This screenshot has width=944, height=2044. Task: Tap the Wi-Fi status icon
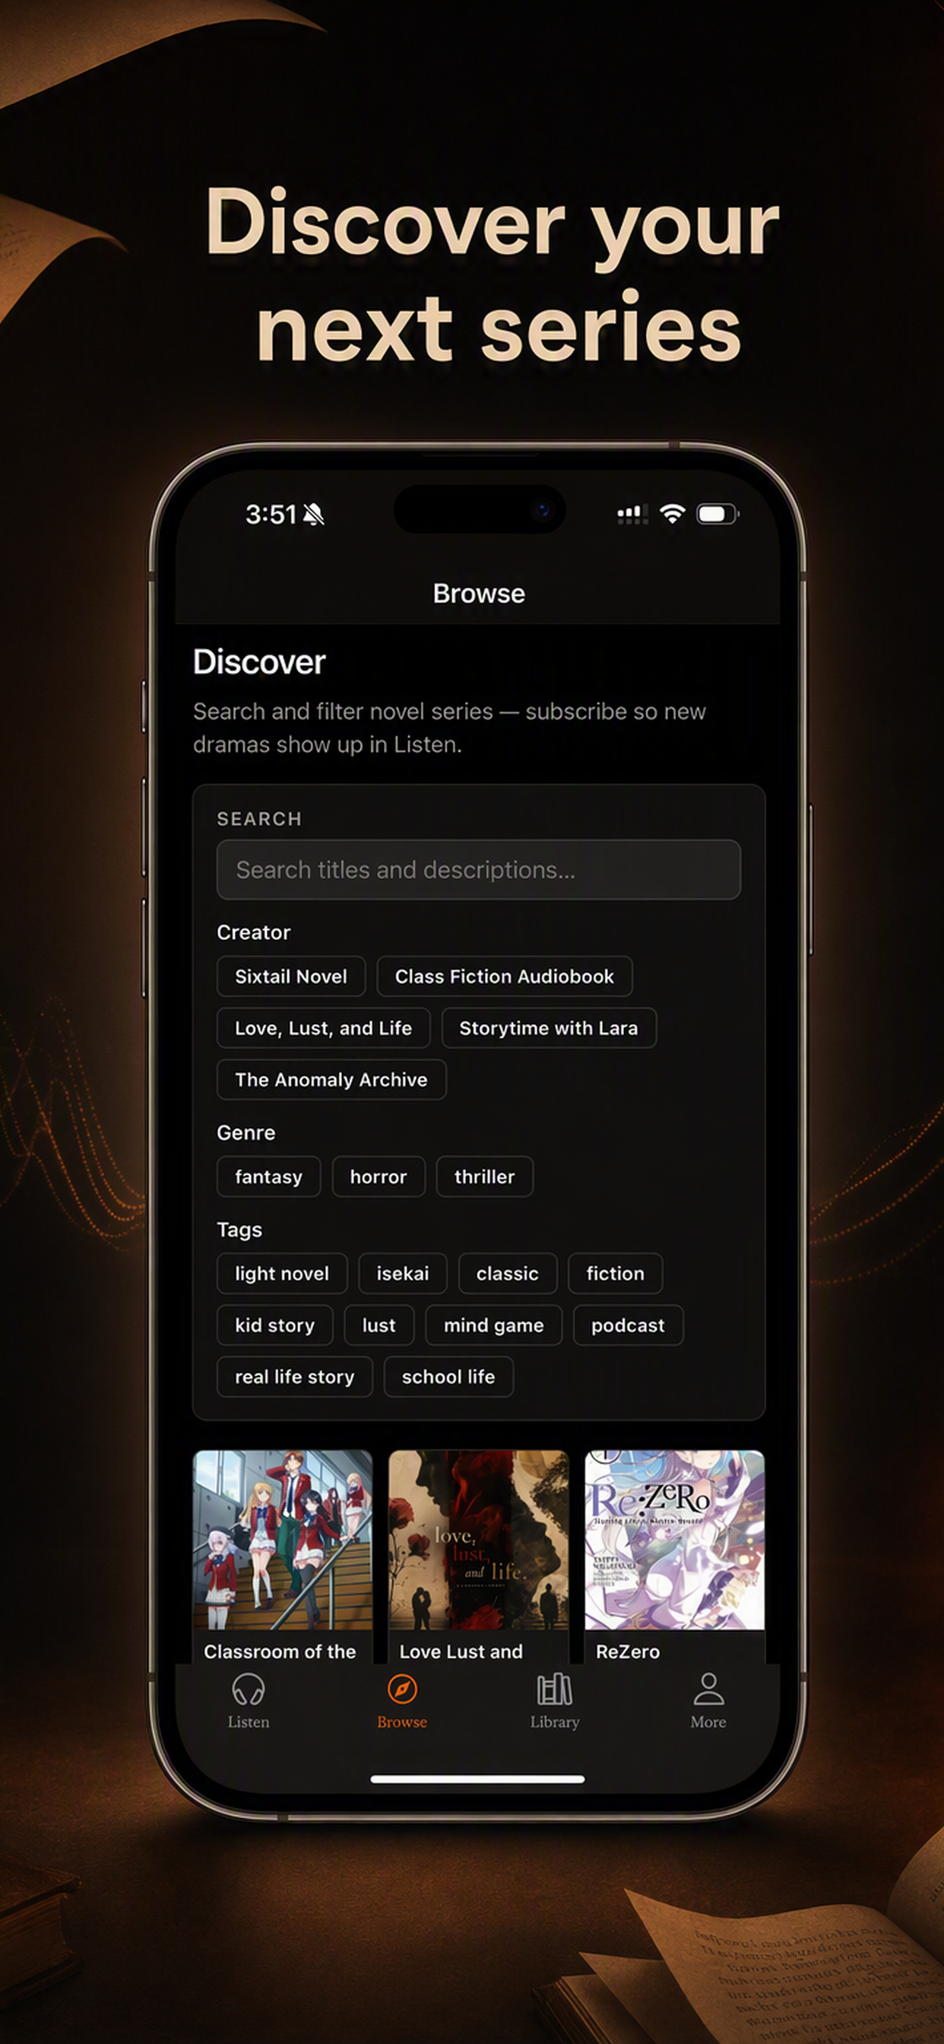pos(672,514)
